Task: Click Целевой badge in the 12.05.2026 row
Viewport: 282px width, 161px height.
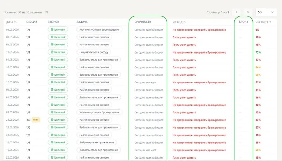Action: tap(58, 82)
